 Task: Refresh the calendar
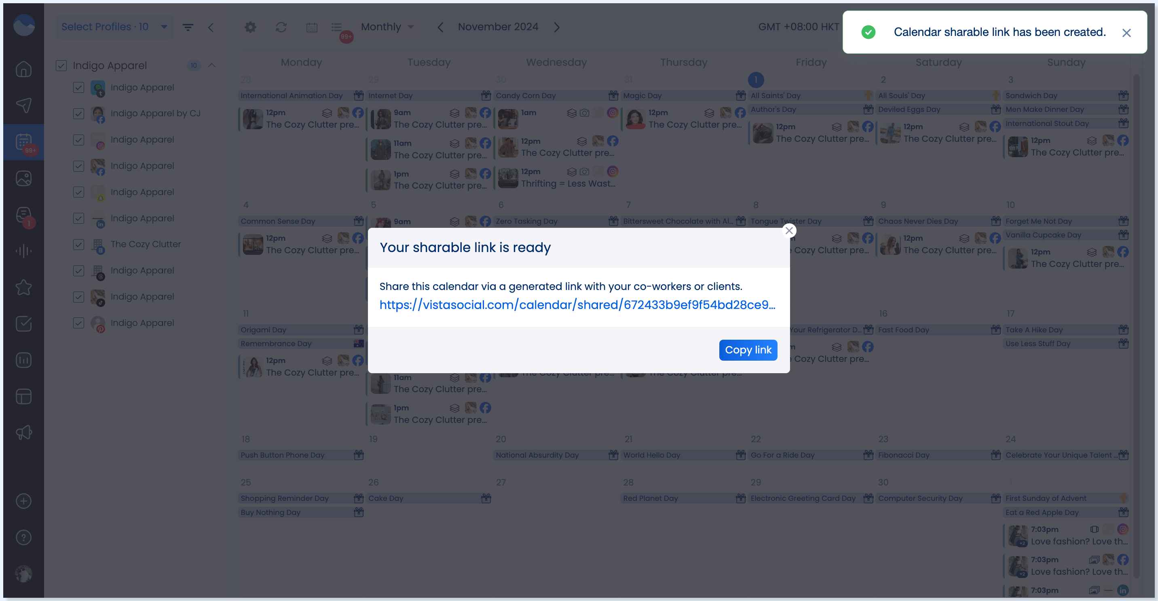pos(281,27)
